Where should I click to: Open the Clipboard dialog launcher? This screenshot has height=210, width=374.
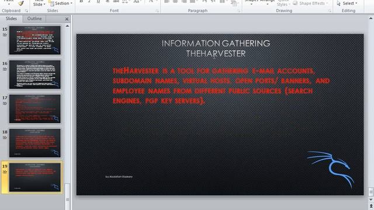pos(26,11)
